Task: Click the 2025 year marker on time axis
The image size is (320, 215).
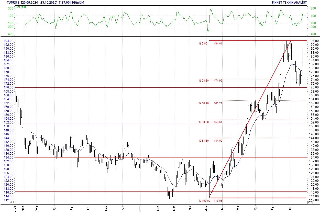Action: 140,208
